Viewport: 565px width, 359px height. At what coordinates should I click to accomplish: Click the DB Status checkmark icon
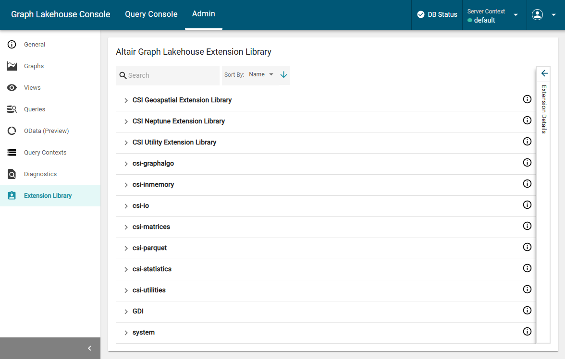[x=421, y=14]
